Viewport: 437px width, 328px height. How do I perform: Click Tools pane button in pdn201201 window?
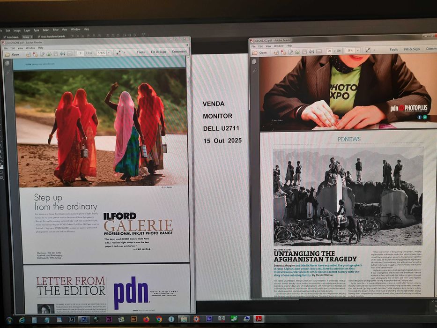(x=141, y=52)
